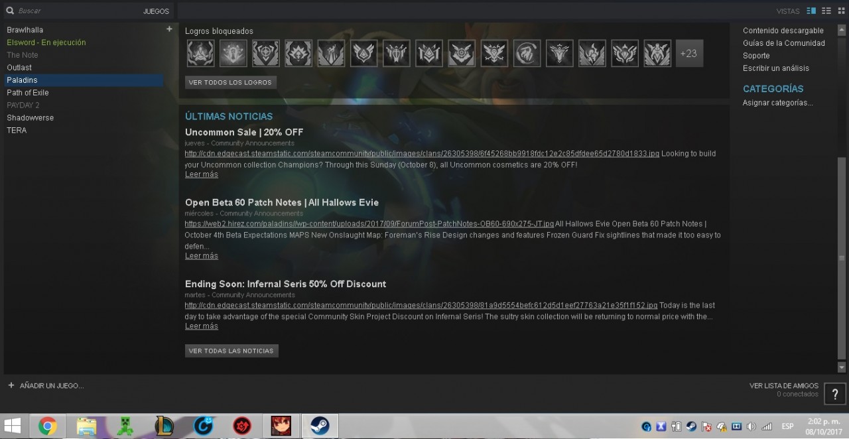Open the question mark help button
The height and width of the screenshot is (439, 849).
point(835,394)
